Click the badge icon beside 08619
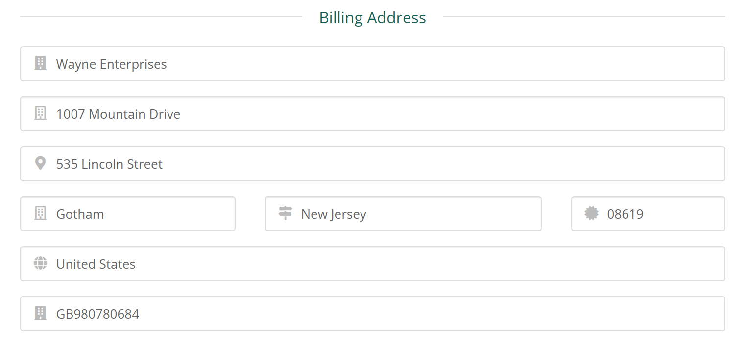Screen dimensions: 746x346 (x=591, y=213)
